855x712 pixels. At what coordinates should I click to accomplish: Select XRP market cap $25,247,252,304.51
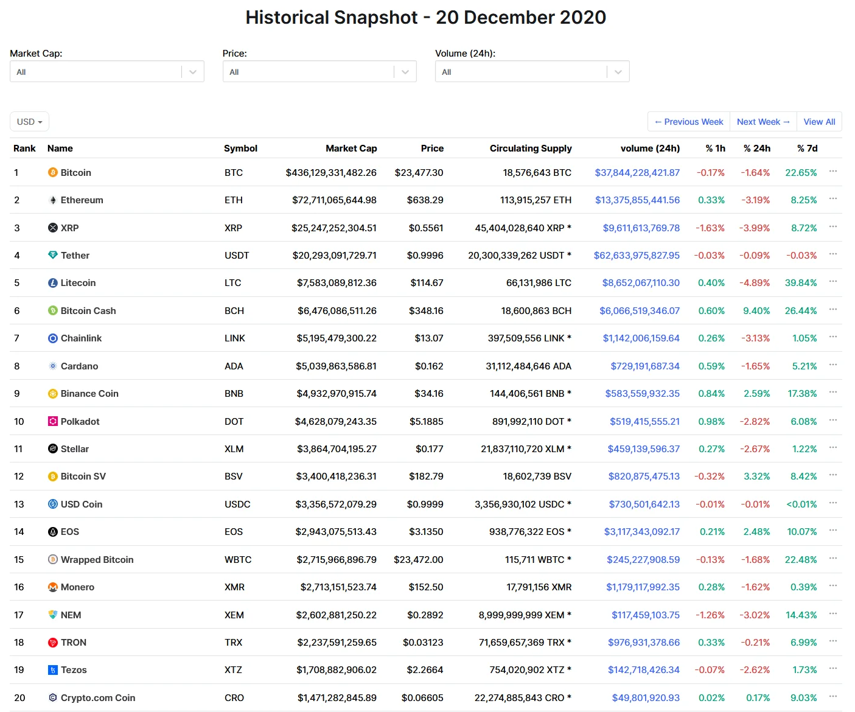pos(334,228)
